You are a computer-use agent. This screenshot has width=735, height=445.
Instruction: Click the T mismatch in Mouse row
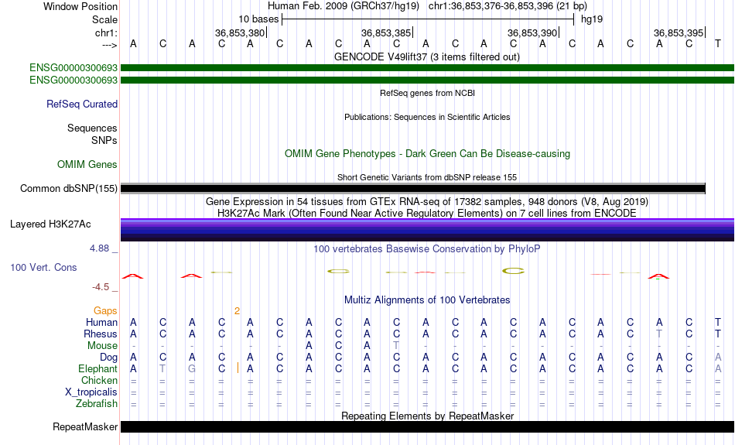pyautogui.click(x=397, y=346)
